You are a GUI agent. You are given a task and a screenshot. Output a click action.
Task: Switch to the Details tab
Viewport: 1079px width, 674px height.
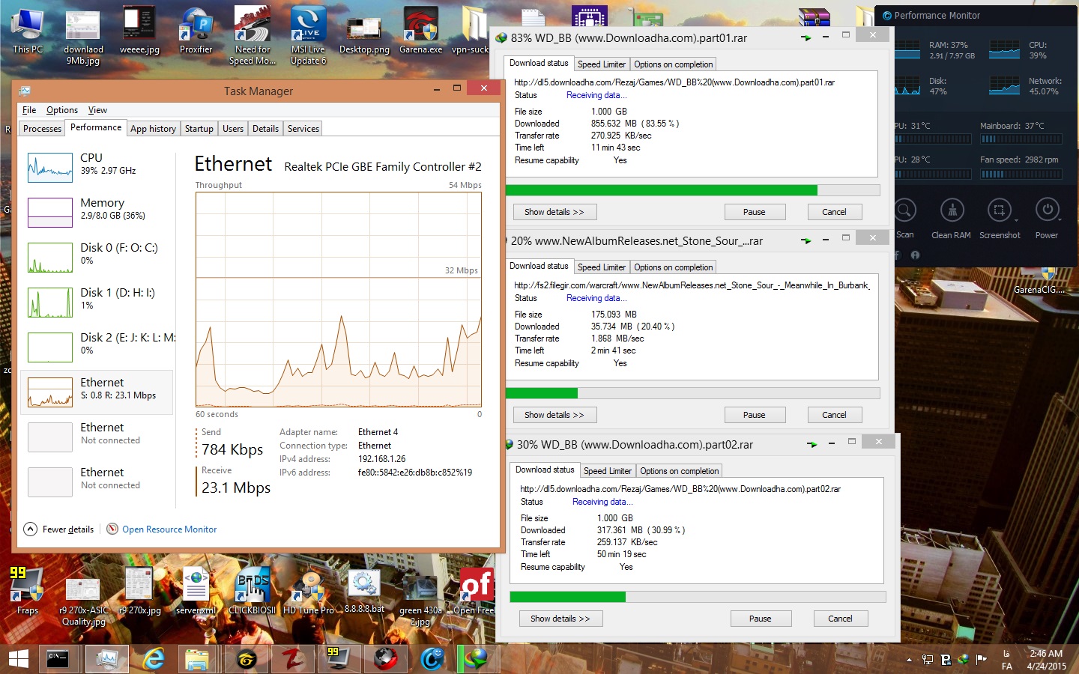265,129
